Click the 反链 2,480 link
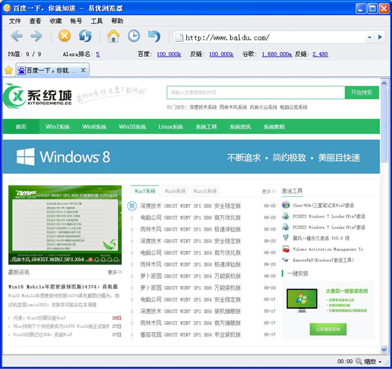 coord(320,54)
